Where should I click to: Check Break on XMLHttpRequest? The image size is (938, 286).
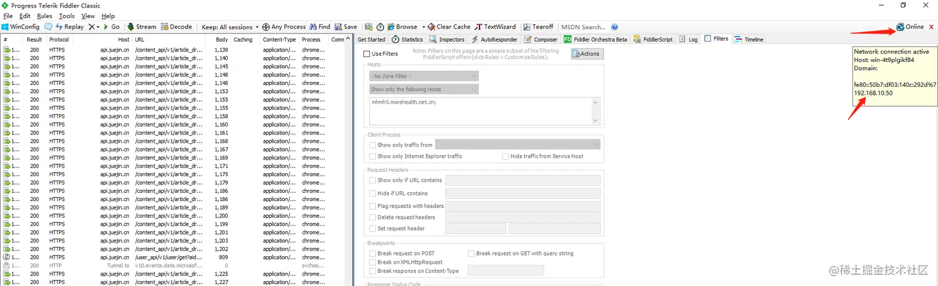(x=372, y=262)
